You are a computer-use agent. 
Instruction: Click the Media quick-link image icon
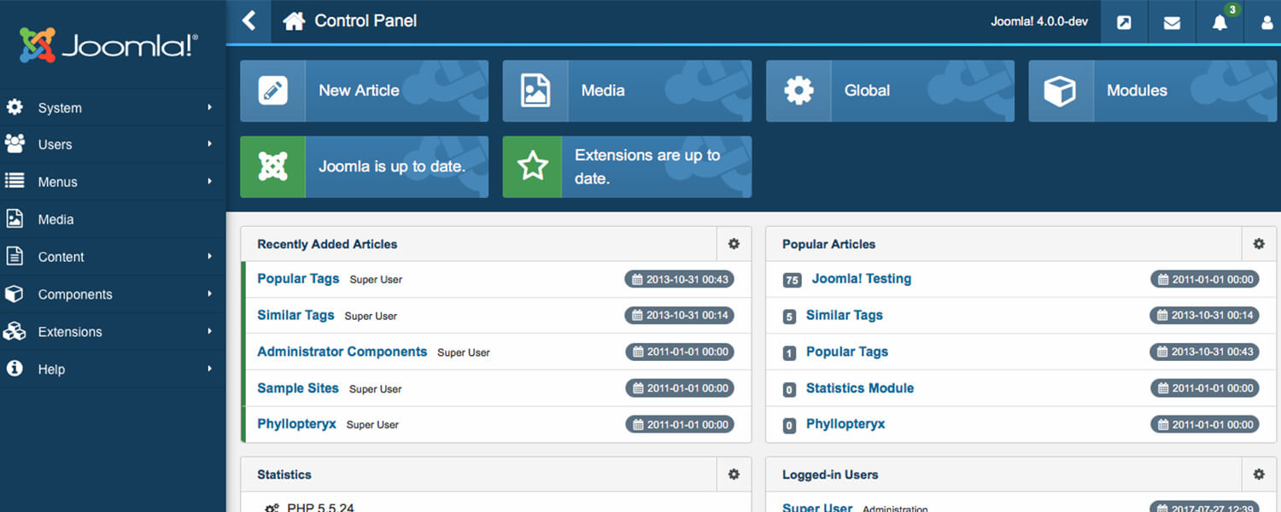(x=535, y=90)
